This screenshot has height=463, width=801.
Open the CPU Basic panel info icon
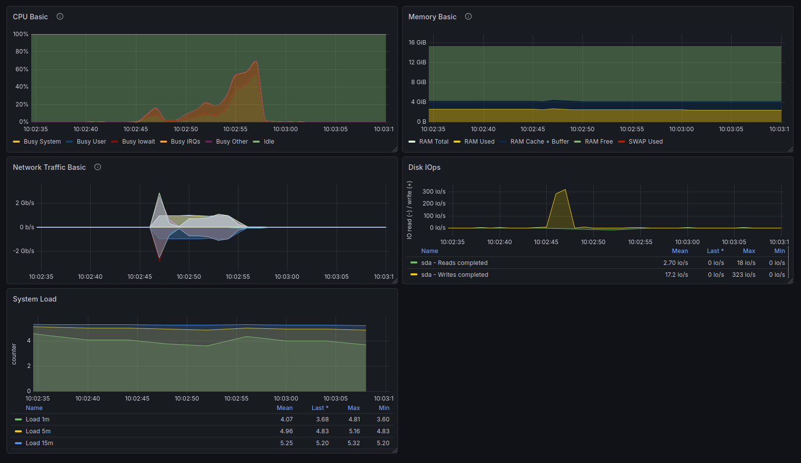tap(60, 16)
